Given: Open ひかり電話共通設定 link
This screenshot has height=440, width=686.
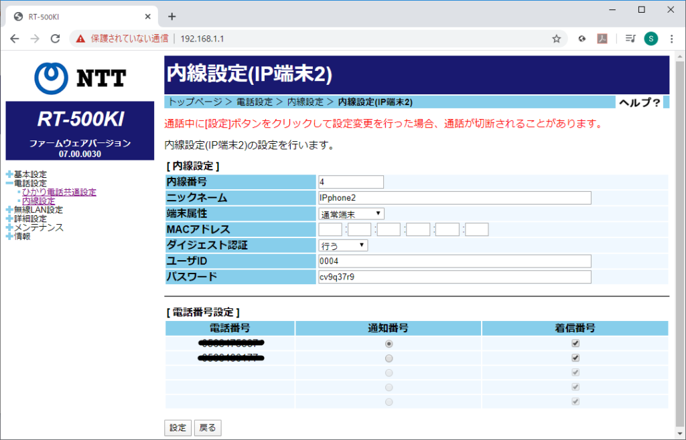Looking at the screenshot, I should [59, 192].
